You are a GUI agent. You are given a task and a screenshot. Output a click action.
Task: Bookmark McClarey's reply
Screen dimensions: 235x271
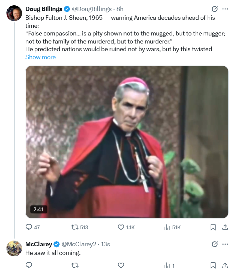tap(213, 266)
